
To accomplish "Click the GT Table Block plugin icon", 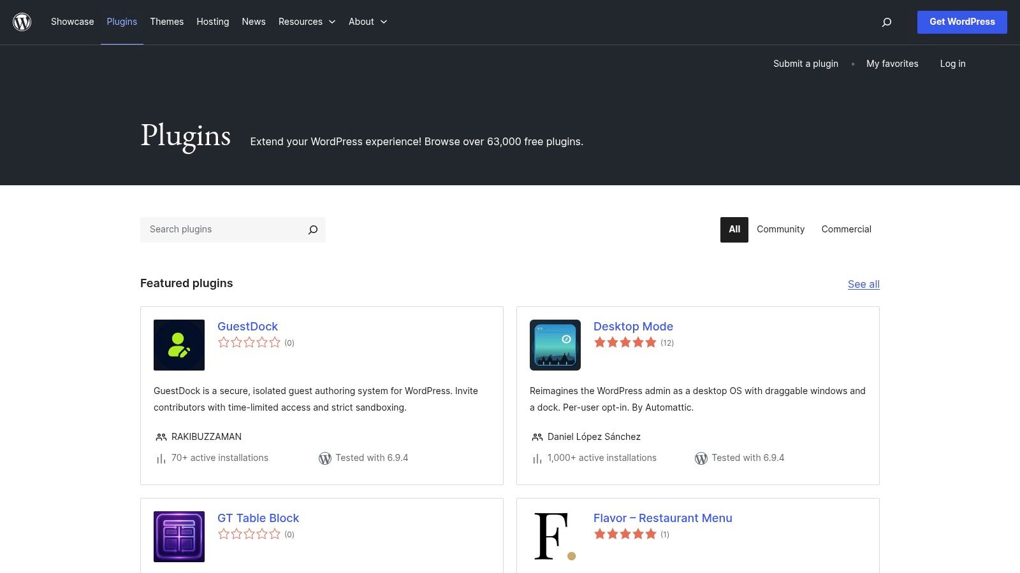I will [179, 537].
